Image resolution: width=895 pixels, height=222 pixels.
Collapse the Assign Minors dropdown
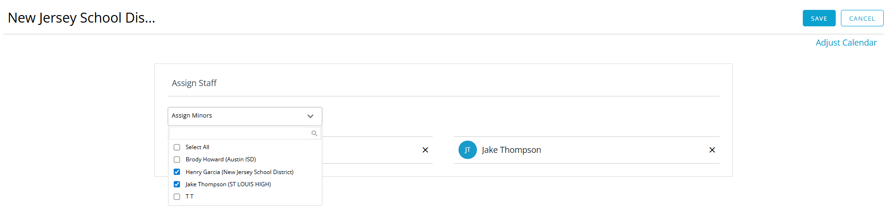pos(245,116)
